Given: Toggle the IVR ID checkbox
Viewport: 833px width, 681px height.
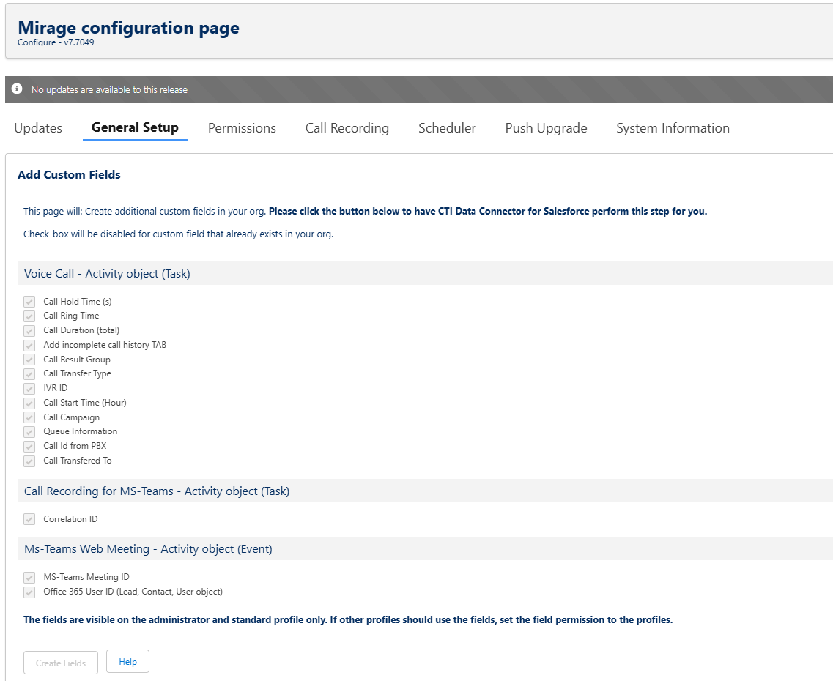Looking at the screenshot, I should (29, 388).
